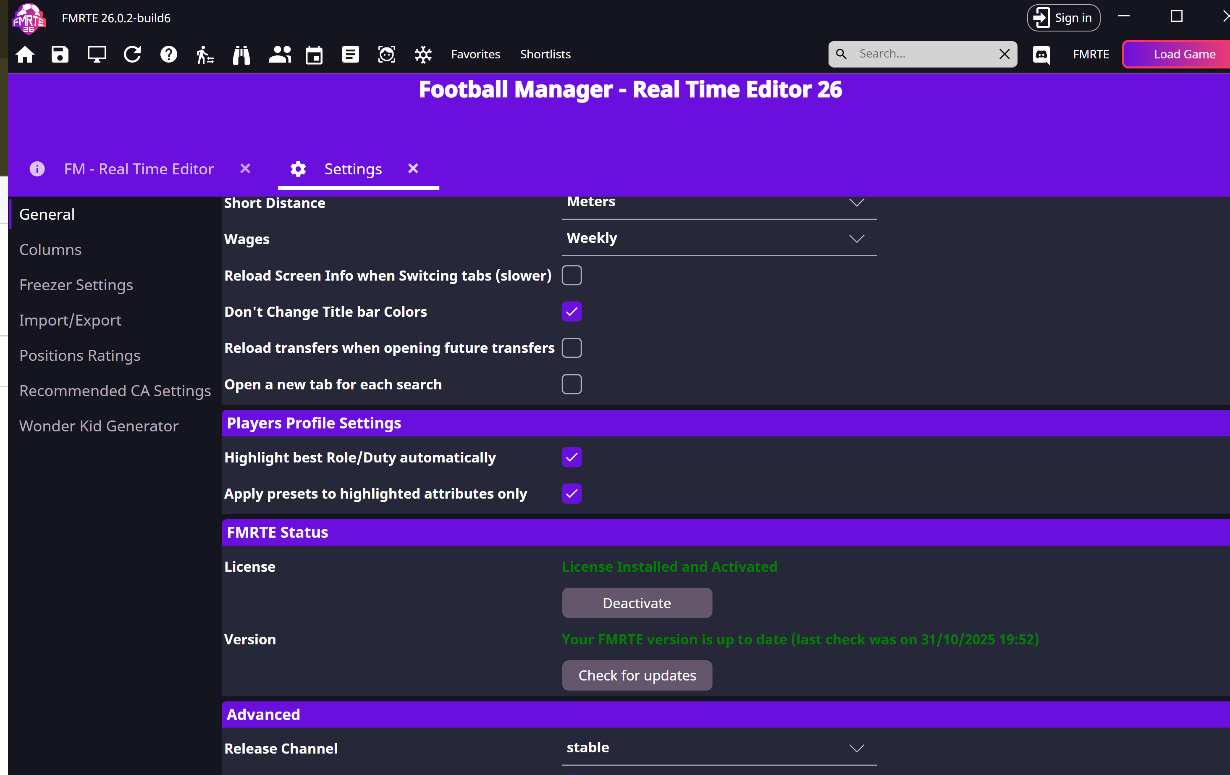The image size is (1230, 775).
Task: Click the freezer snowflake icon
Action: click(x=423, y=54)
